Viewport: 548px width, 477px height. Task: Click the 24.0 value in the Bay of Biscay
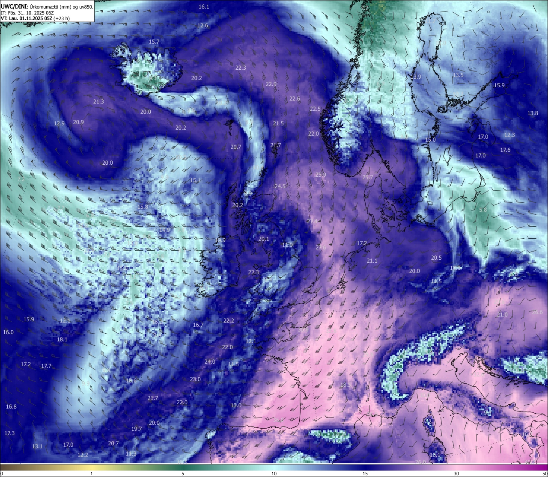click(x=210, y=362)
